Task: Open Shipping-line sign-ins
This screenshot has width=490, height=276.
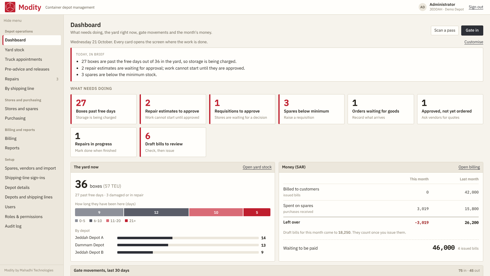Action: [32, 178]
